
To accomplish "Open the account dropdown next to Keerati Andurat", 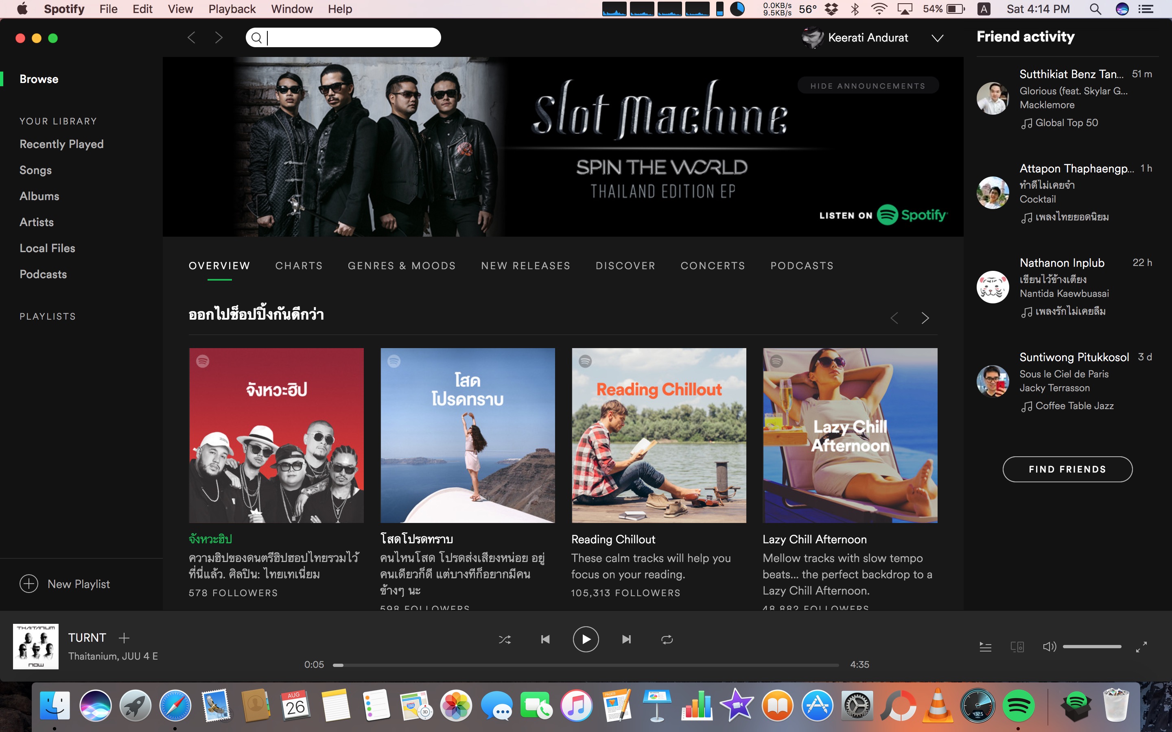I will click(x=938, y=38).
